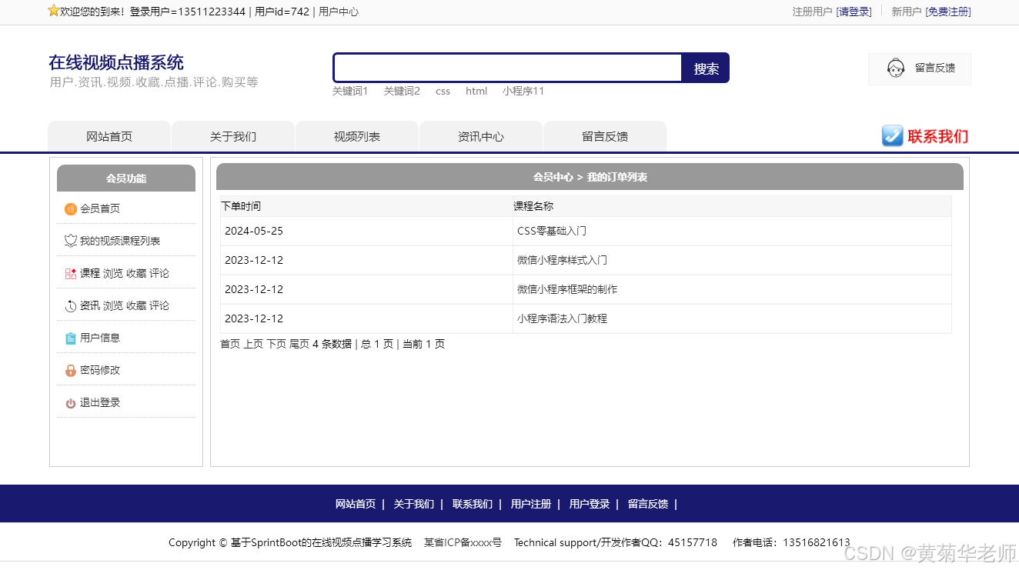Click the clock icon beside 资讯 浏览 收藏 评论
The height and width of the screenshot is (570, 1019).
tap(70, 305)
